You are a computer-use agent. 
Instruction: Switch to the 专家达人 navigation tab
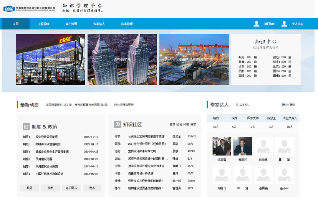click(99, 24)
